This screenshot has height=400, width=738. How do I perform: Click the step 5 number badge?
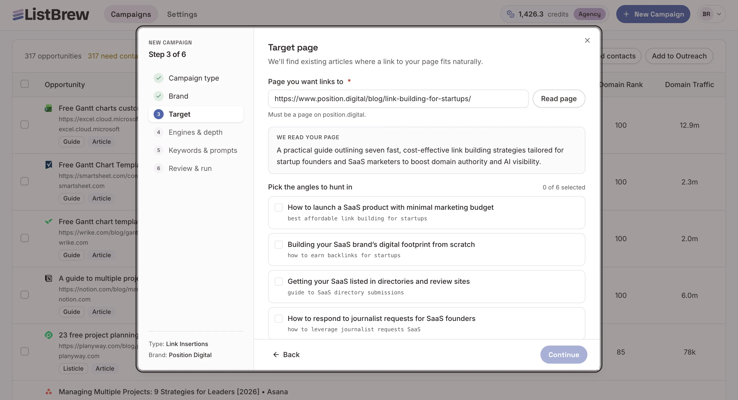point(158,150)
